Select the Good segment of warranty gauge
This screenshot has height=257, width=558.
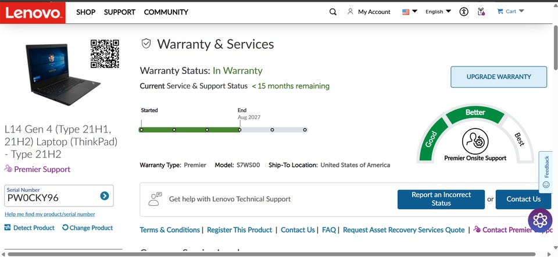click(432, 139)
